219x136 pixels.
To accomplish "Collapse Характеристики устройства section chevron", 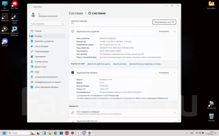I will pos(175,32).
